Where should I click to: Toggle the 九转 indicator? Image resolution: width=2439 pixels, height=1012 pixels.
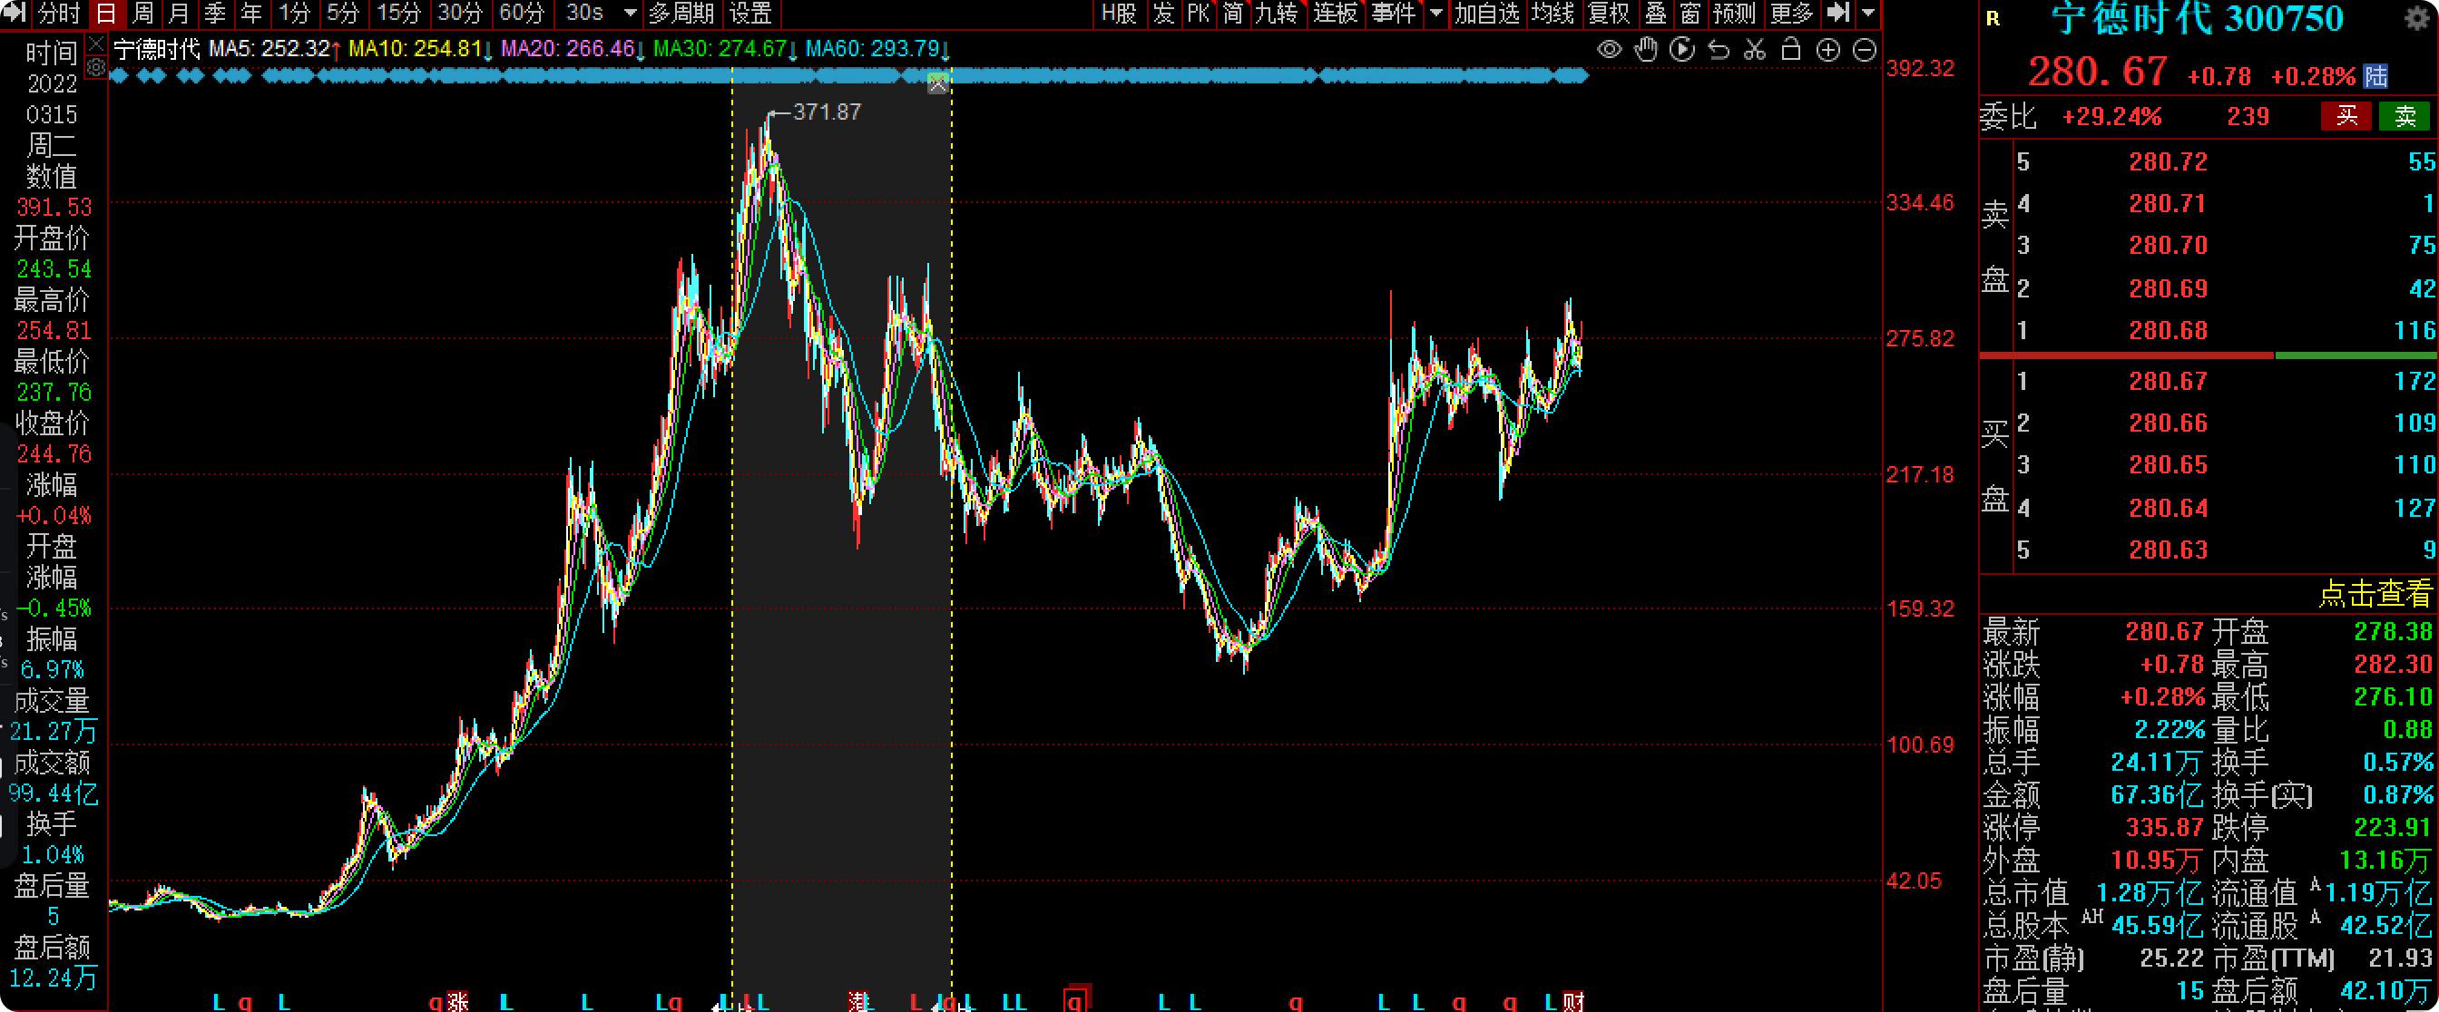pos(1278,14)
